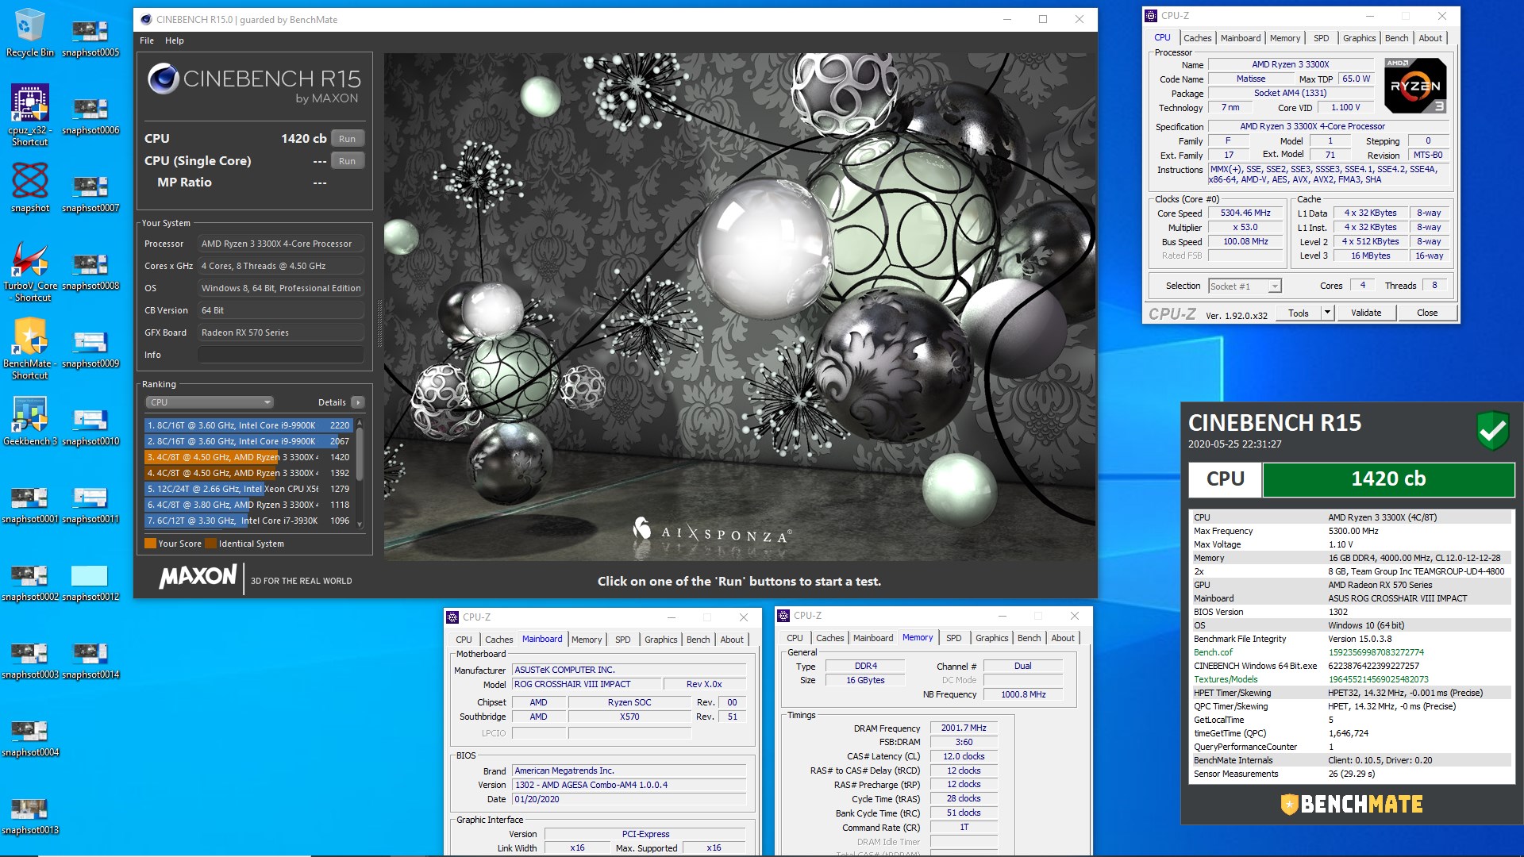The height and width of the screenshot is (857, 1524).
Task: Click the 1420 cb green score bar in BenchMate
Action: pyautogui.click(x=1388, y=479)
